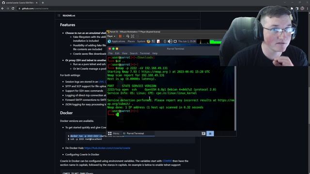The width and height of the screenshot is (310, 174).
Task: Open the Terminal menu in menu bar
Action: 145,54
